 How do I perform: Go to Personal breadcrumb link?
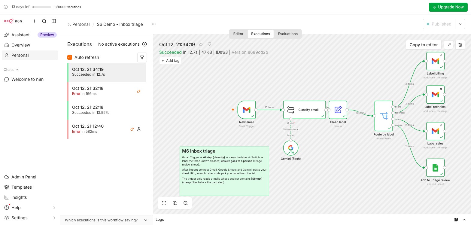coord(79,24)
